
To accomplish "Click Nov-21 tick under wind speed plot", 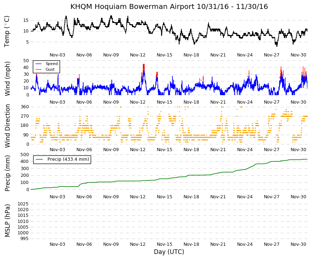I will coord(218,102).
